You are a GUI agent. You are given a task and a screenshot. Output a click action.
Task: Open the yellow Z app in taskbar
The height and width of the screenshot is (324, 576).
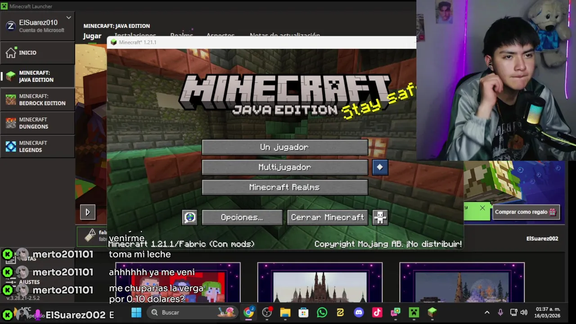340,312
